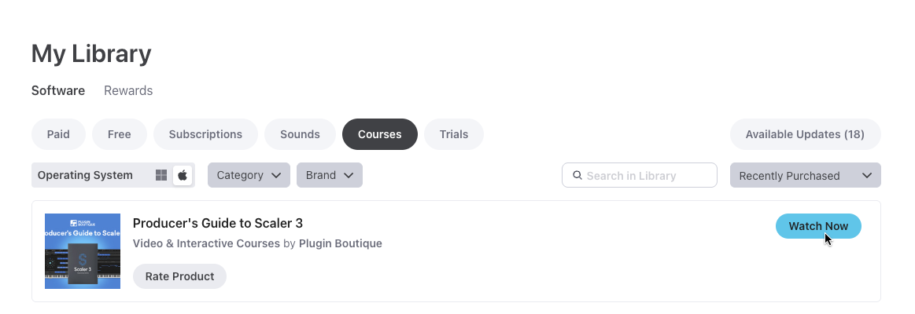Filter library by Apple macOS icon
The width and height of the screenshot is (915, 314).
[183, 175]
